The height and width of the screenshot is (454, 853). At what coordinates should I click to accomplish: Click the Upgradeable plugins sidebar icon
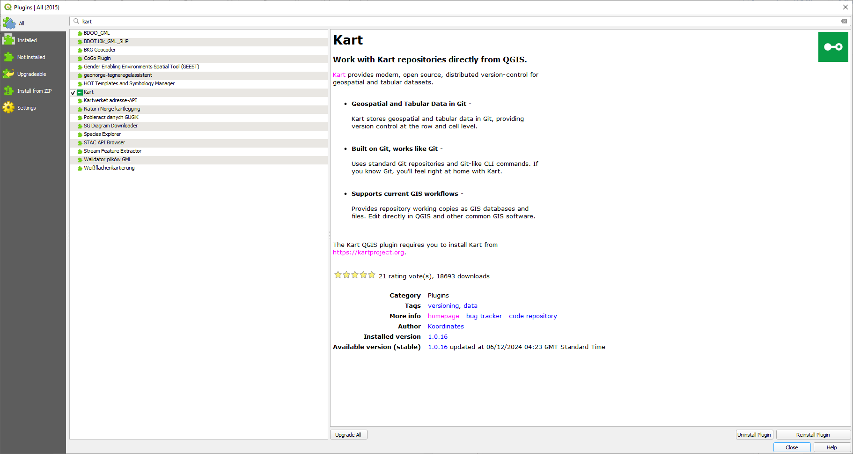click(9, 74)
